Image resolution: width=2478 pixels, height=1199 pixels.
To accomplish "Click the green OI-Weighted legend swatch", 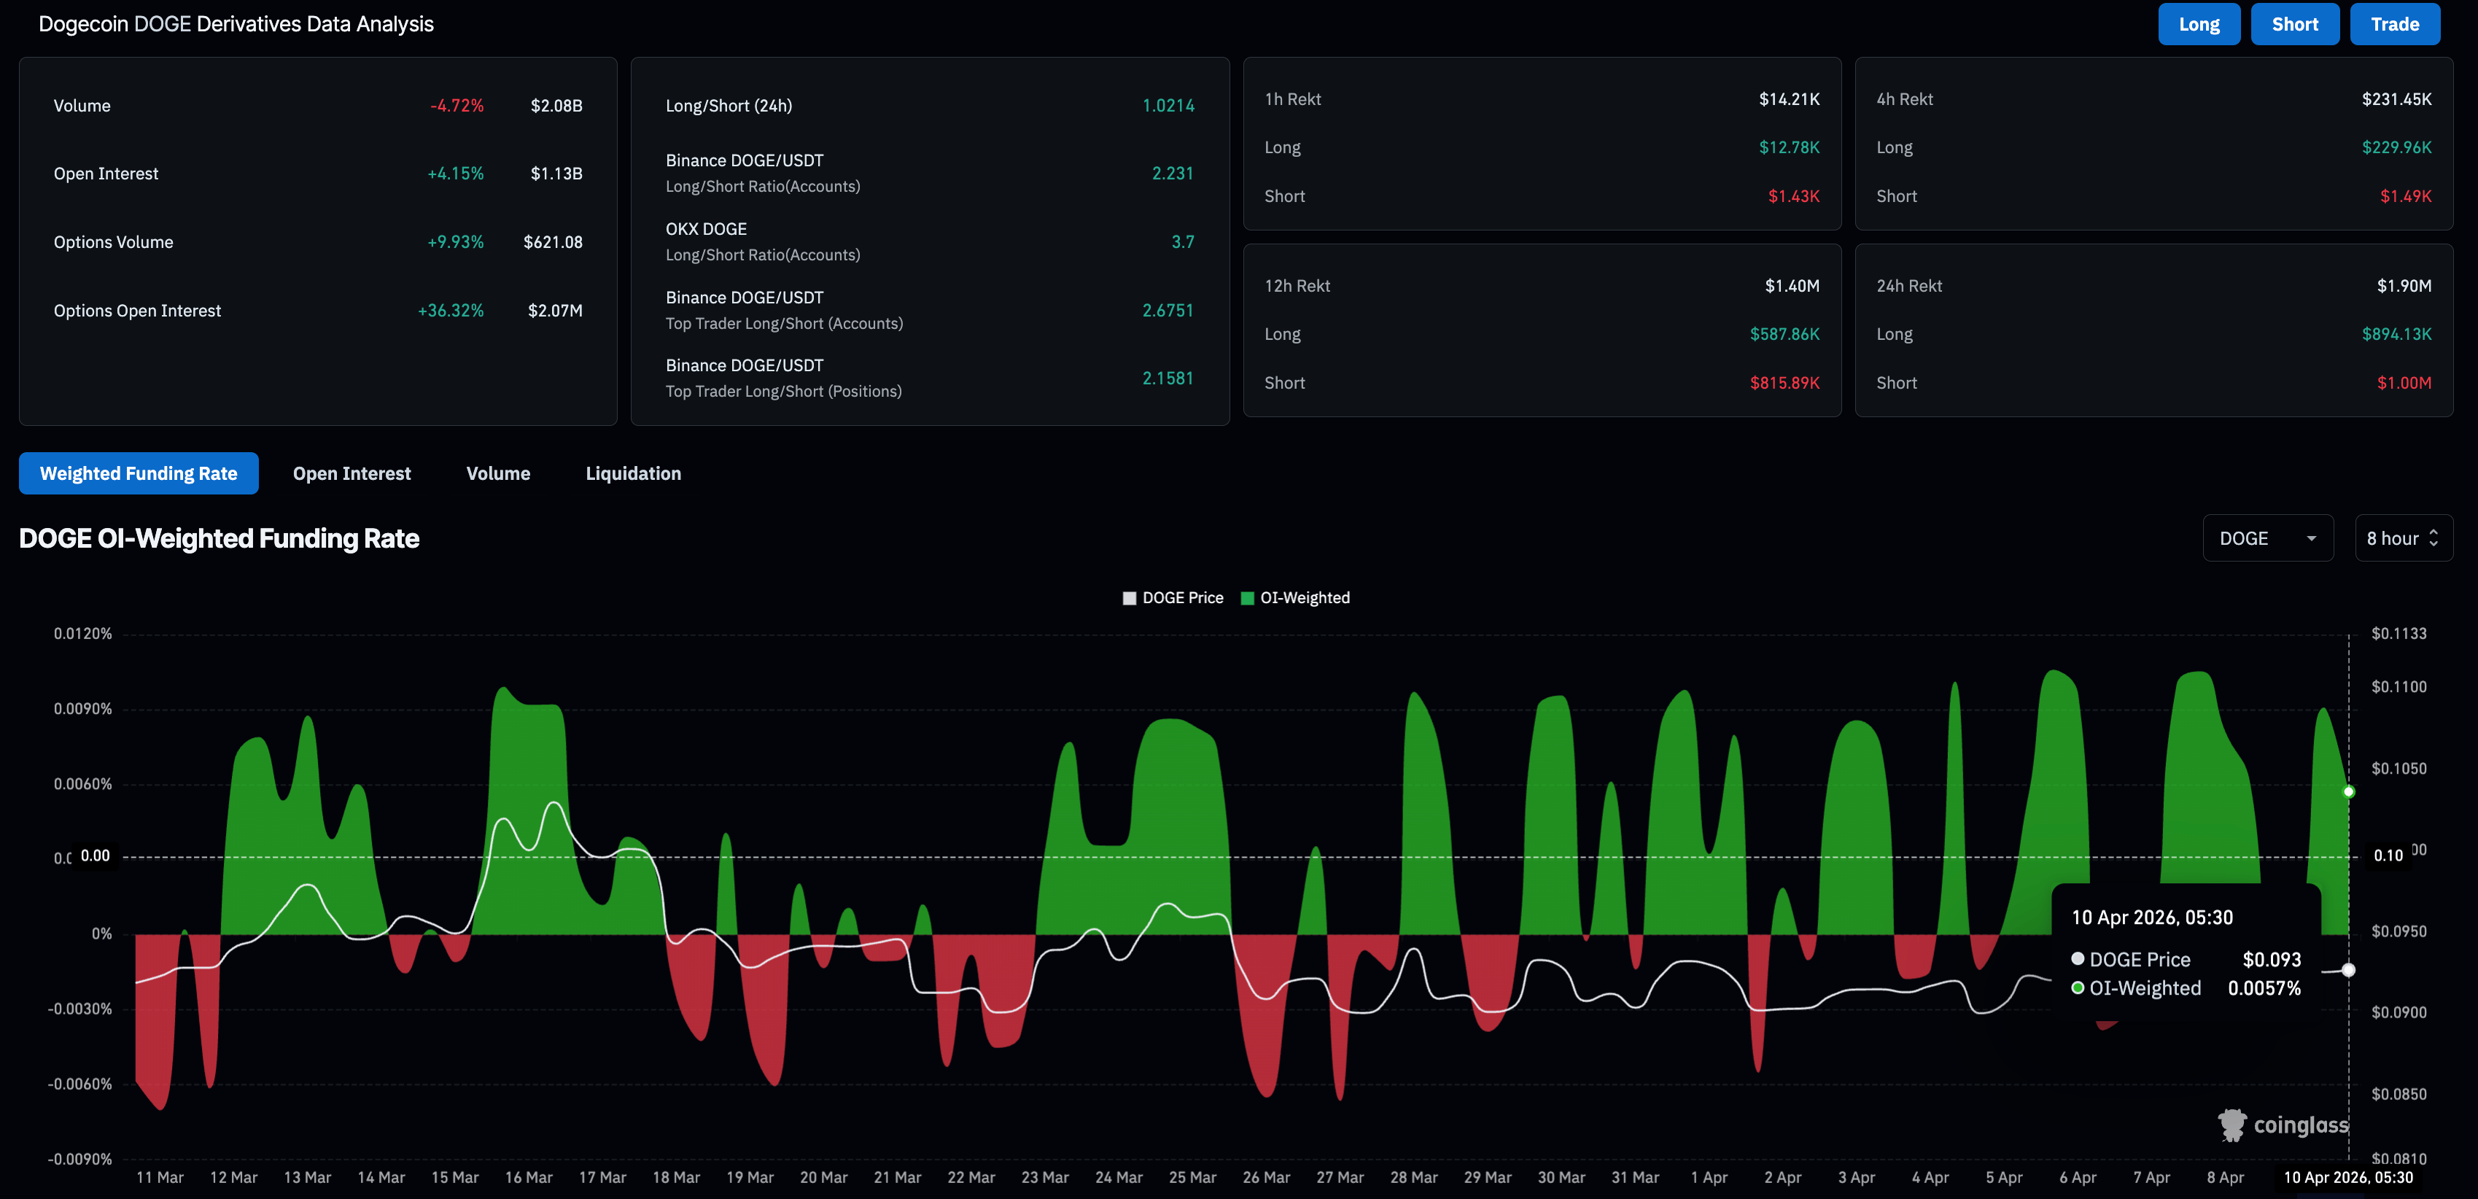I will point(1248,599).
